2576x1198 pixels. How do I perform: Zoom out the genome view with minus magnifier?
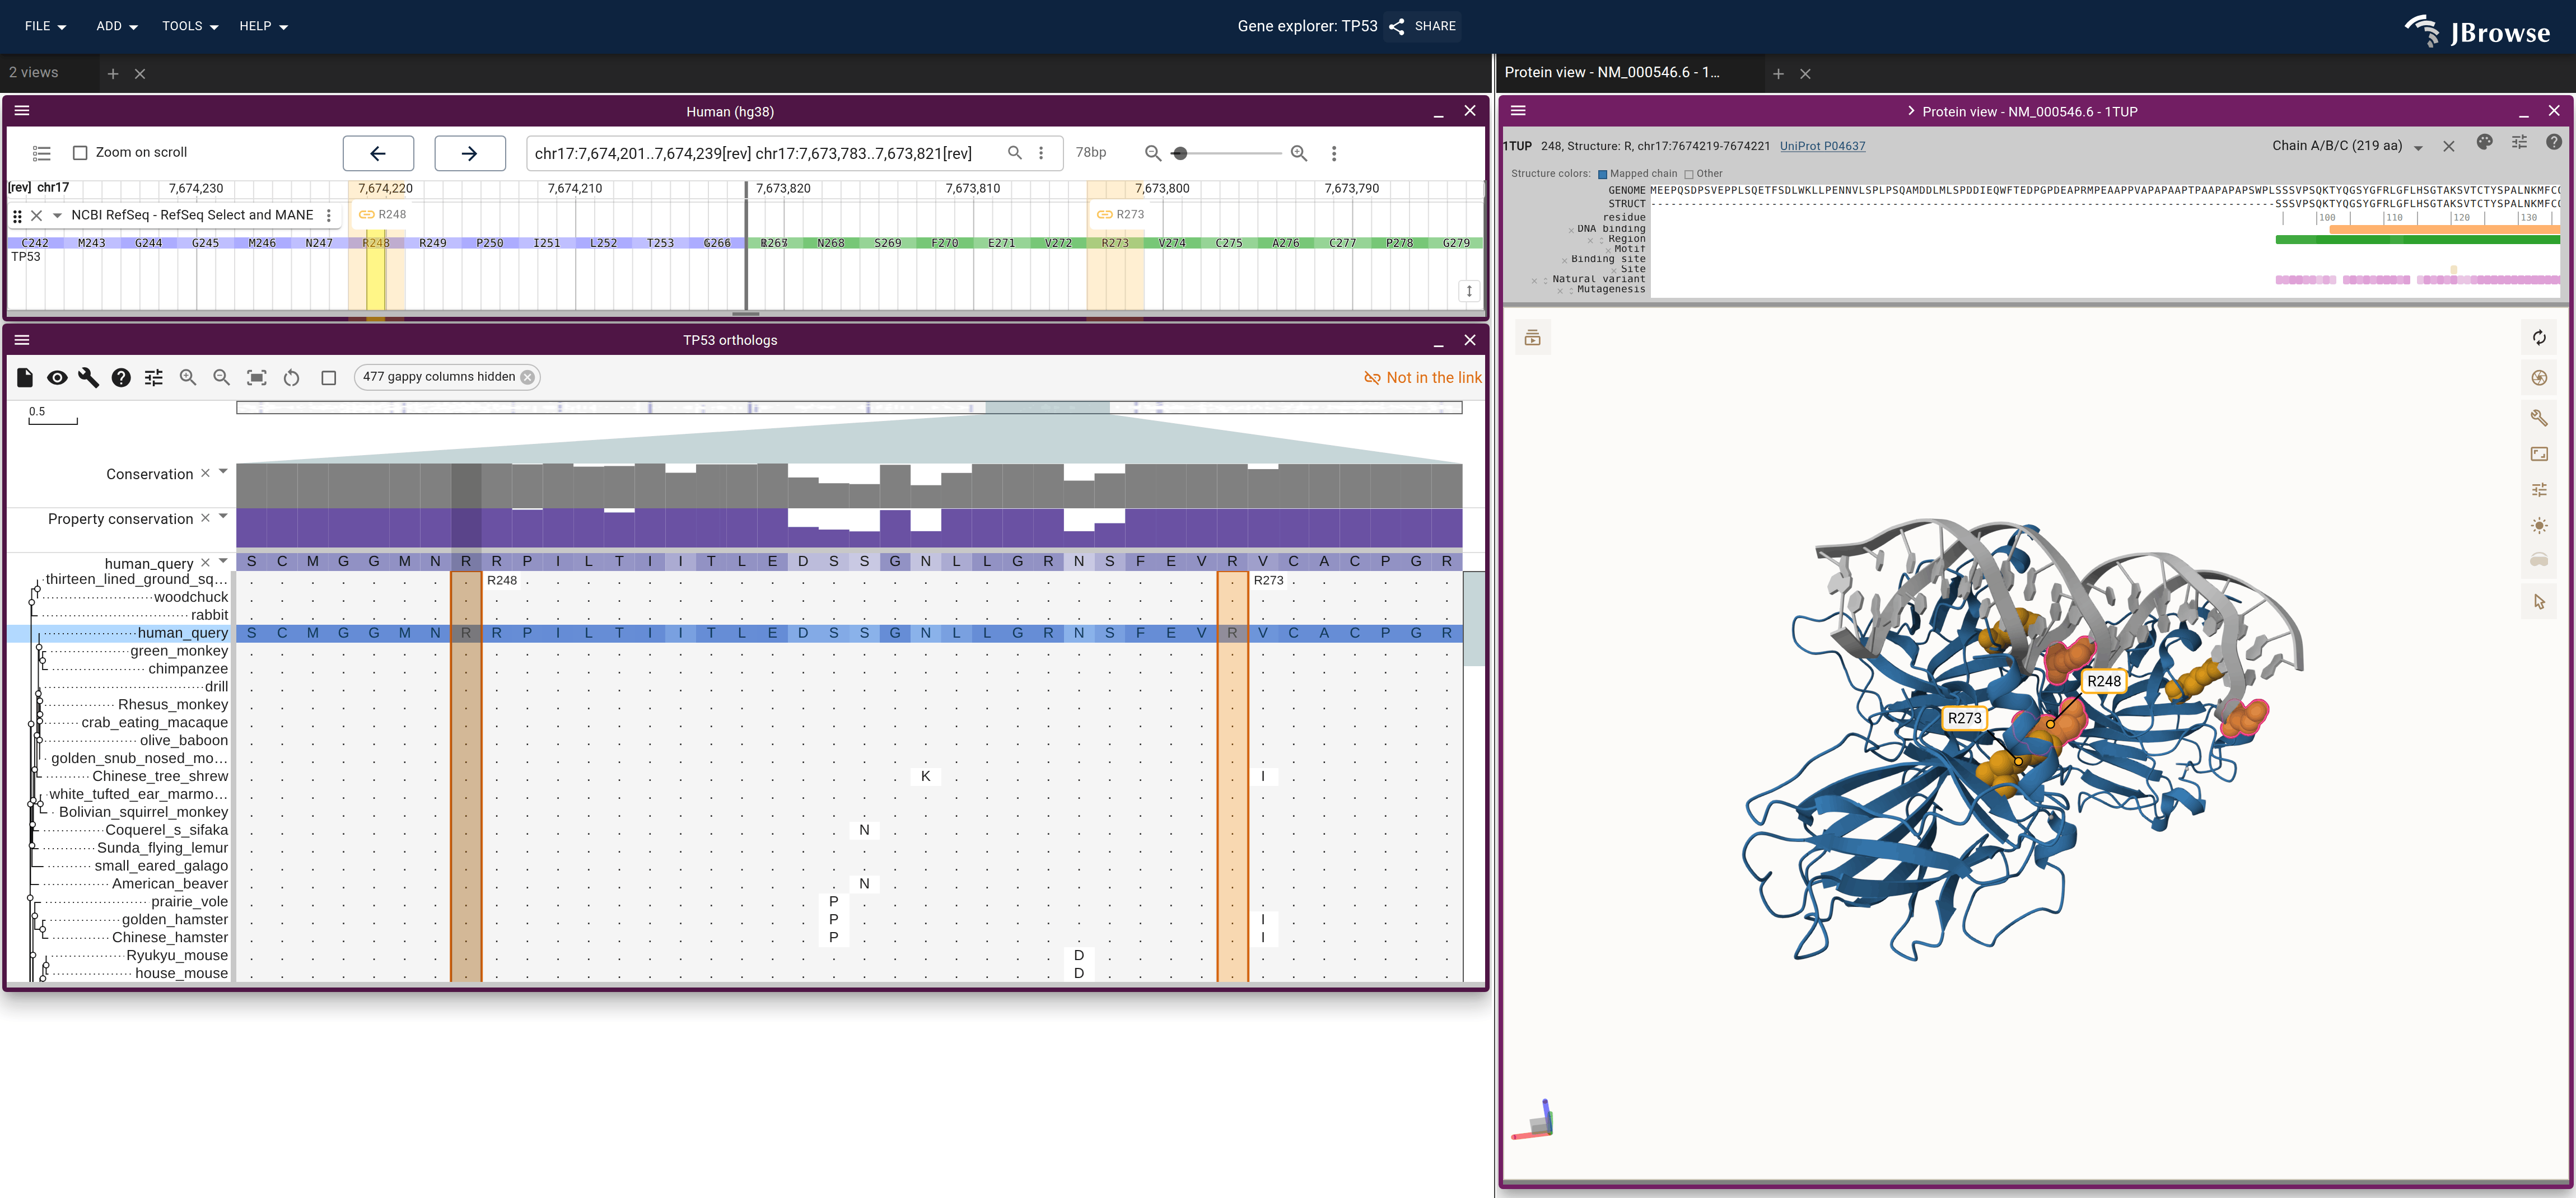[x=1153, y=153]
